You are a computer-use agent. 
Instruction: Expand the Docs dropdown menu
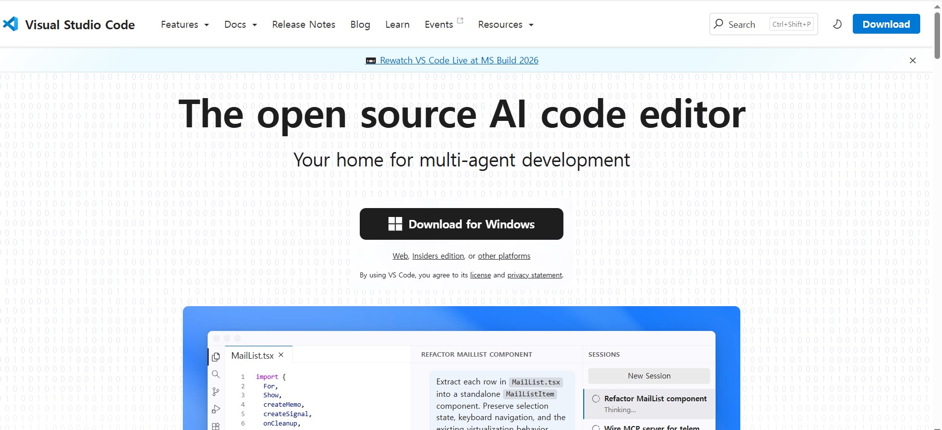(x=241, y=24)
